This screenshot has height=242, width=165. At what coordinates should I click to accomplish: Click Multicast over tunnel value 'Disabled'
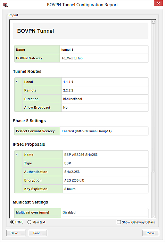point(69,212)
